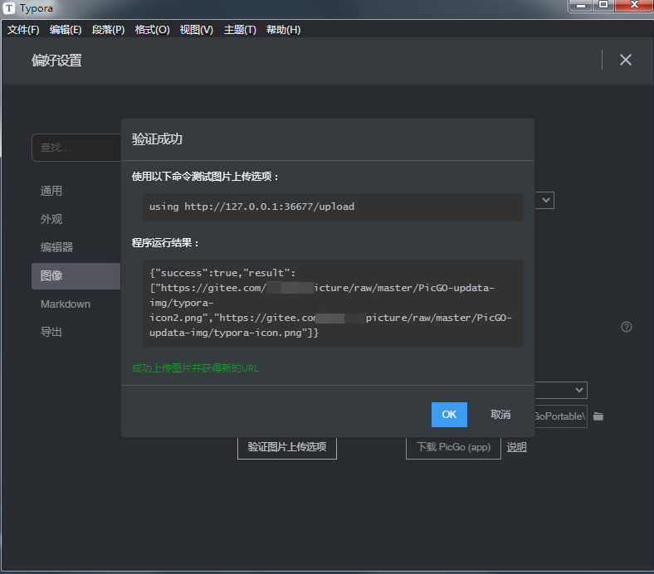The height and width of the screenshot is (574, 654).
Task: Open the 编辑(E) menu
Action: (66, 30)
